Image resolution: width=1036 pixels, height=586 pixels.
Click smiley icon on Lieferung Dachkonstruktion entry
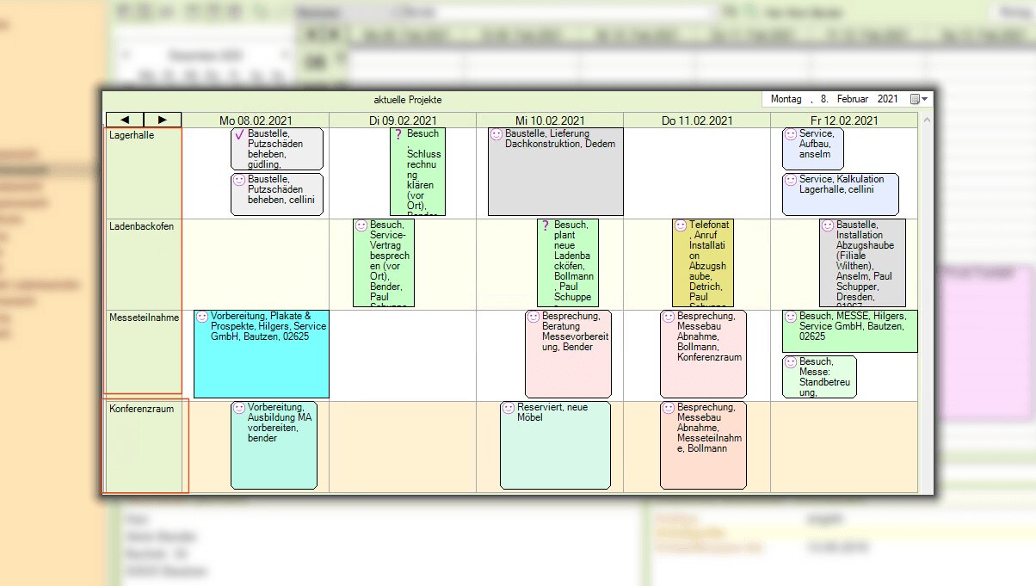click(x=496, y=135)
